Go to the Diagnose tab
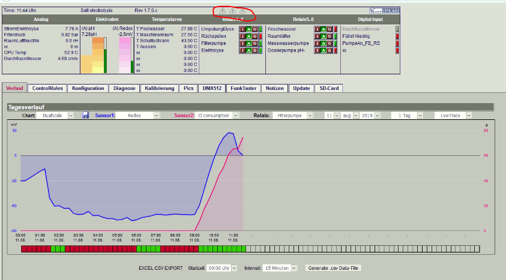This screenshot has width=506, height=280. (124, 88)
